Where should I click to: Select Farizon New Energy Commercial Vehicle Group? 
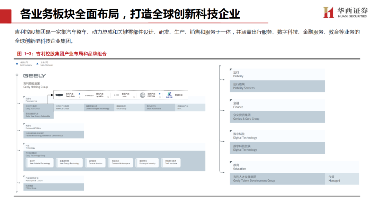coord(54,135)
